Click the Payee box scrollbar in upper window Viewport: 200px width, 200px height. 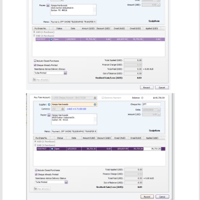[x=94, y=9]
